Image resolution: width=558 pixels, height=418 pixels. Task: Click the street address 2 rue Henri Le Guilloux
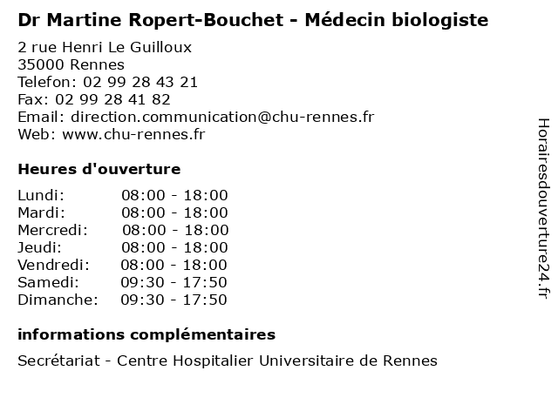[x=105, y=47]
